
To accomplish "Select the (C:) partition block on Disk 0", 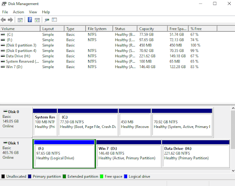I will click(x=88, y=122).
